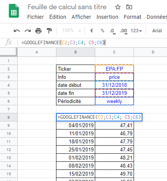Open the Format menu
The width and height of the screenshot is (167, 181).
tap(132, 17)
